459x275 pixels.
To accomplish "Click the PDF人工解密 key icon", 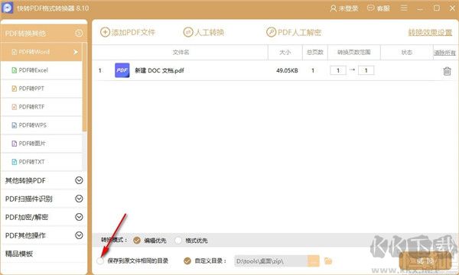I will click(x=271, y=32).
